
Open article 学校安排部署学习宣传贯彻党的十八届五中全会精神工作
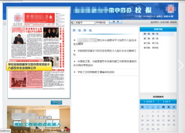[x=105, y=52]
